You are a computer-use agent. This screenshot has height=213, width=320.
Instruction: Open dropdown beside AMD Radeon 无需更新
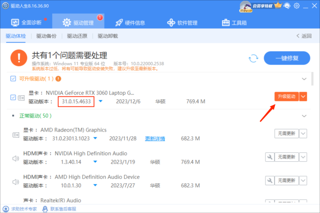tap(303, 134)
